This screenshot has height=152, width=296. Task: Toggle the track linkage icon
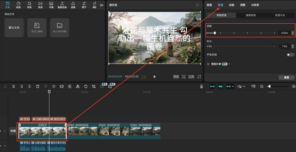click(228, 86)
